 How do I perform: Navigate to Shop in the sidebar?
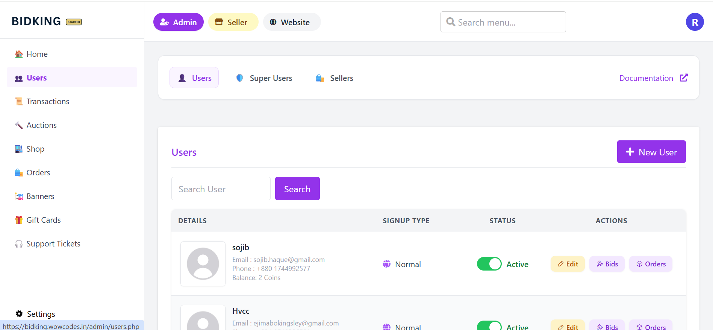pyautogui.click(x=72, y=149)
